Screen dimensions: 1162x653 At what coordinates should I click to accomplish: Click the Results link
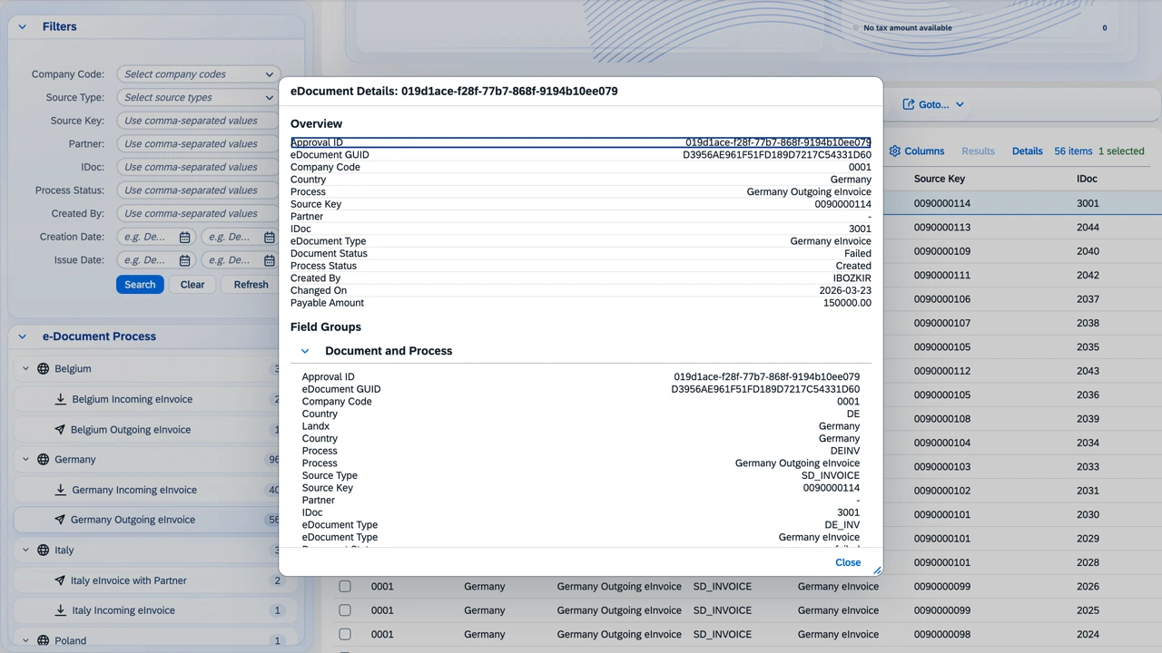tap(978, 151)
